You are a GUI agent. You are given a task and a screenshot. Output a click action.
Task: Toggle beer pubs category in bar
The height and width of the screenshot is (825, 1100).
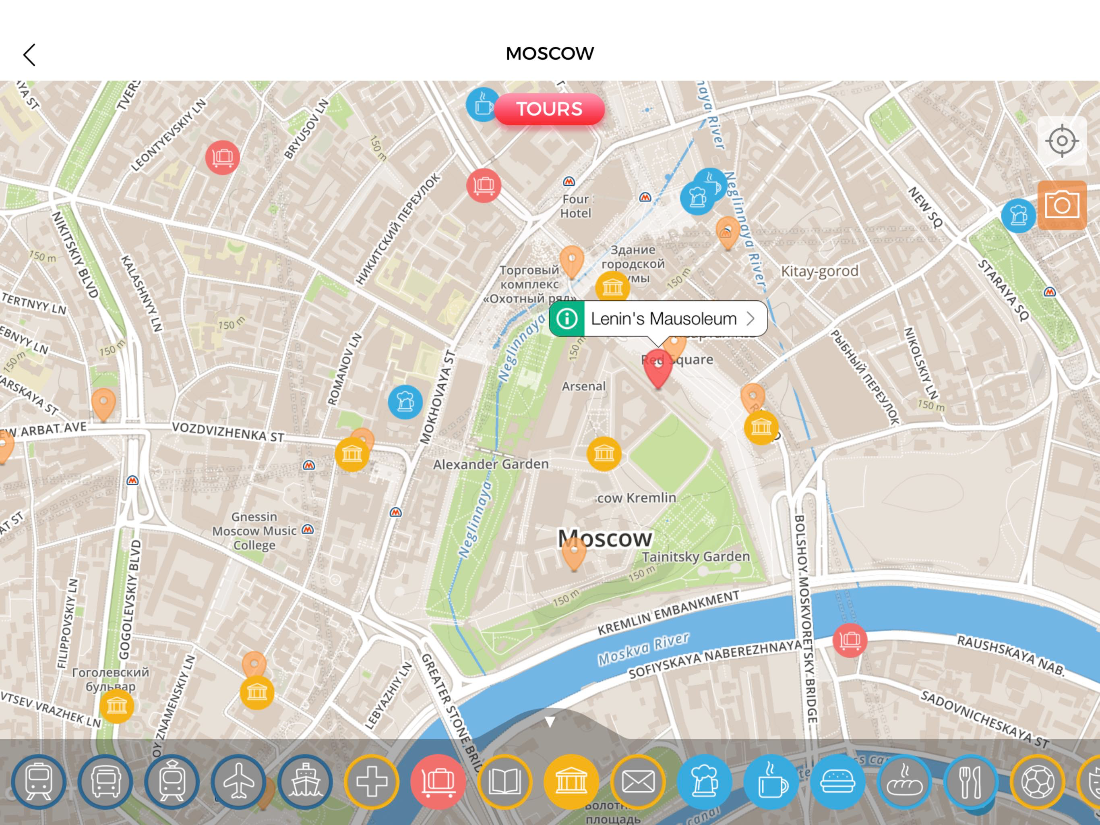click(705, 781)
